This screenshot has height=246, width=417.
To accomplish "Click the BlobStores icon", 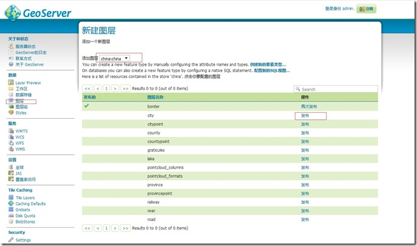I will point(11,221).
